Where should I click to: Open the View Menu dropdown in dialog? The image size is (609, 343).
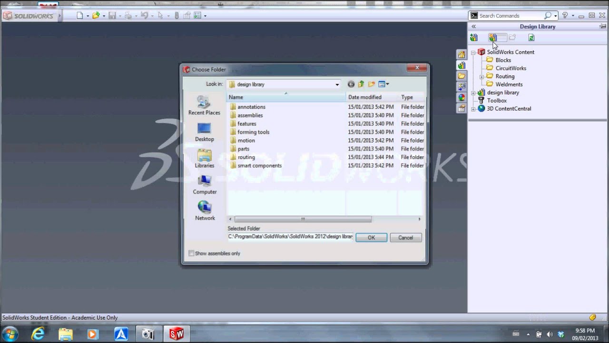(x=383, y=84)
